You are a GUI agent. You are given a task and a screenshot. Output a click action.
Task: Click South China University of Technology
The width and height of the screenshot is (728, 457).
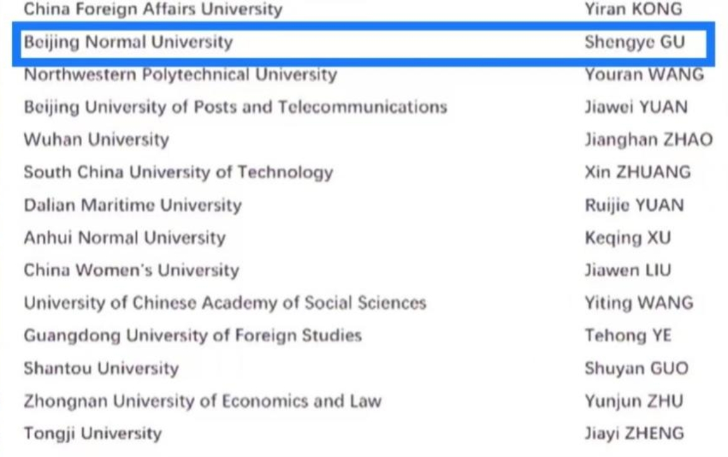point(178,172)
